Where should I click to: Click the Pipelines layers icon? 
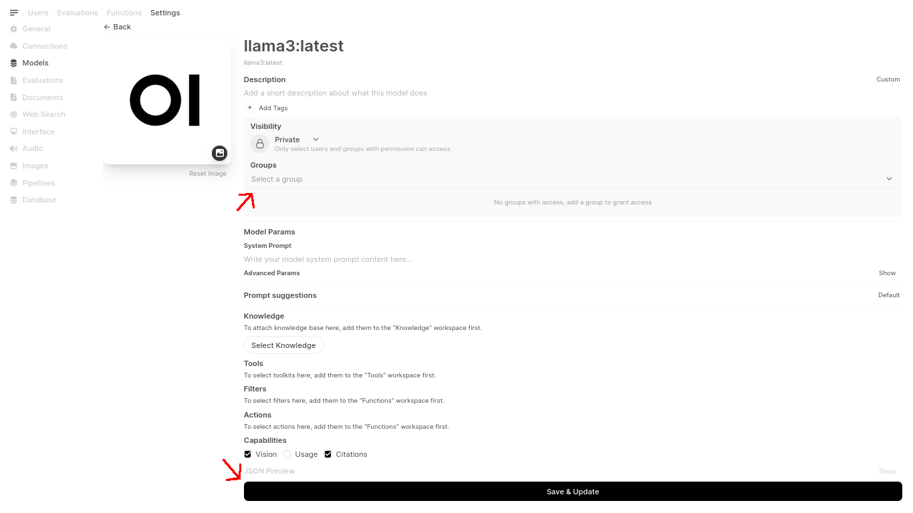pyautogui.click(x=14, y=183)
